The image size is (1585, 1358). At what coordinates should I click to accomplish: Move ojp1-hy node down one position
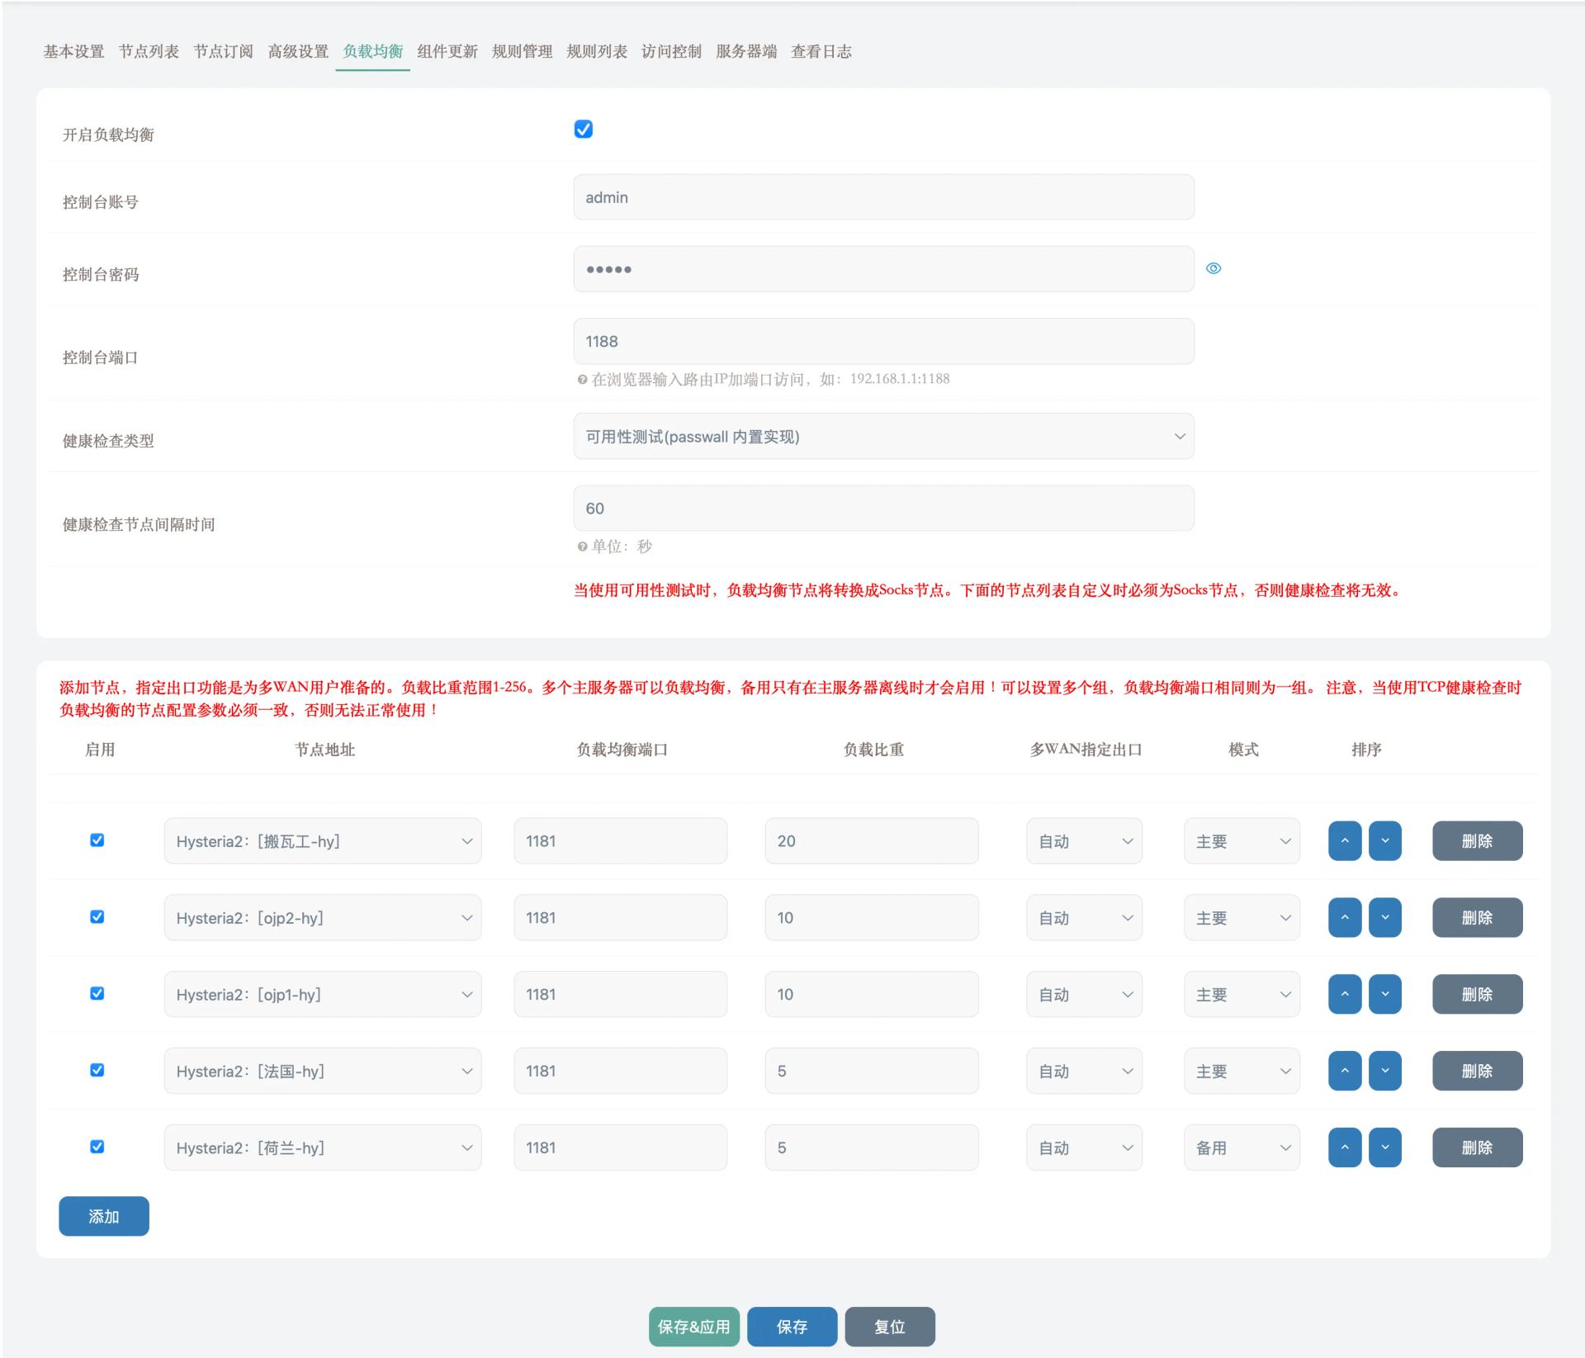click(1384, 994)
